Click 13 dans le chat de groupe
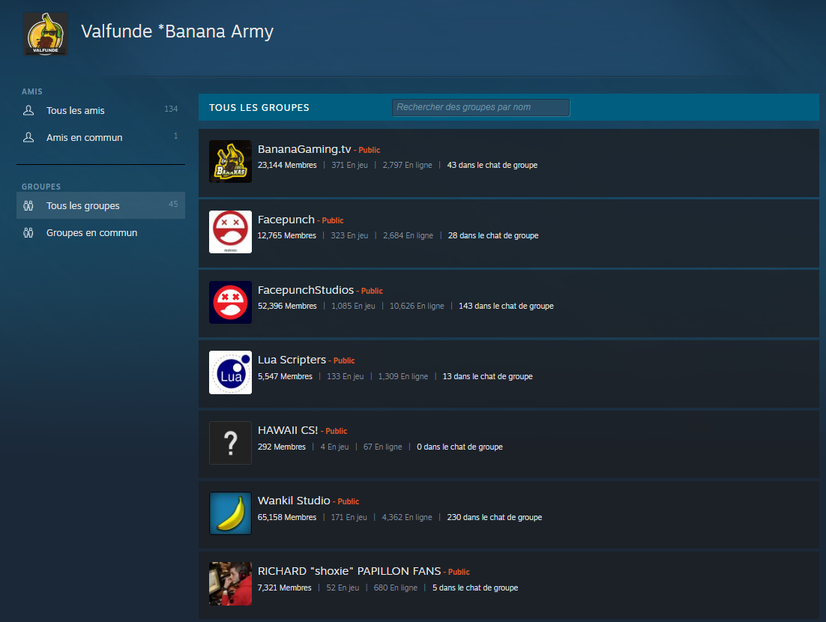This screenshot has height=622, width=826. [x=487, y=376]
